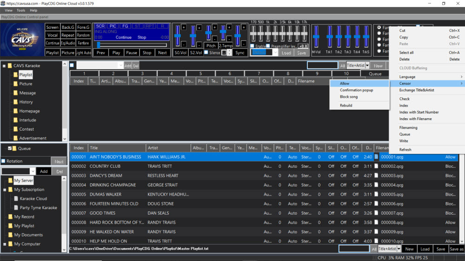Click minus button beside 52.Vol slider

pos(199,45)
